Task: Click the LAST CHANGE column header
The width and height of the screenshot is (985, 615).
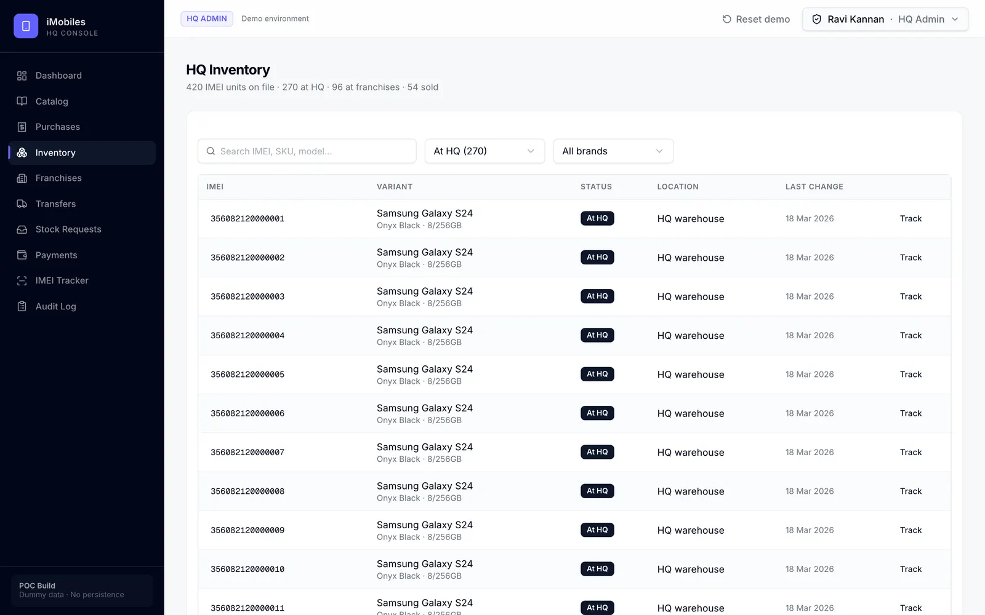Action: point(814,187)
